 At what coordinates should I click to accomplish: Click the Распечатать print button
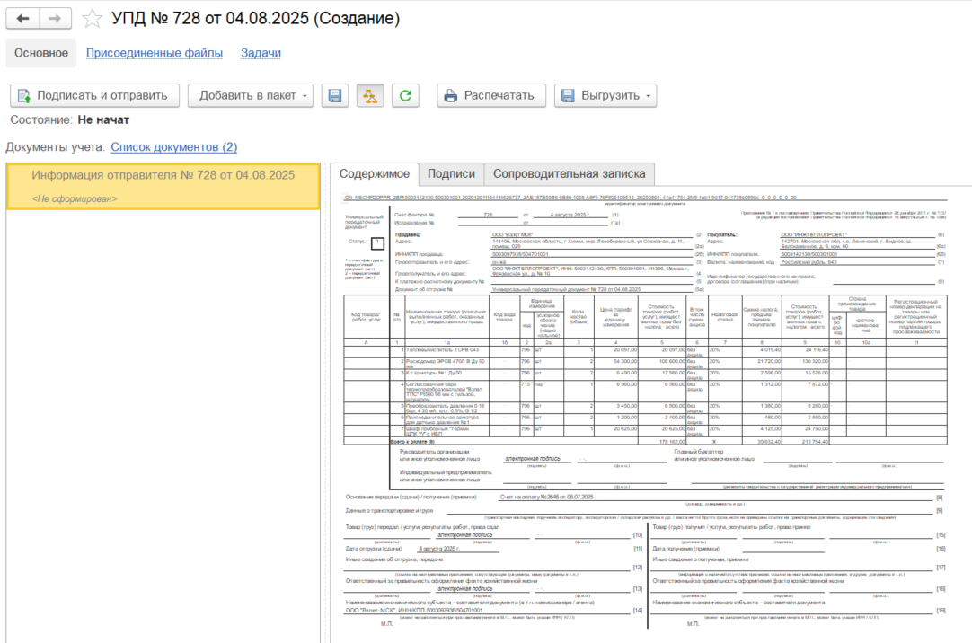[x=491, y=95]
